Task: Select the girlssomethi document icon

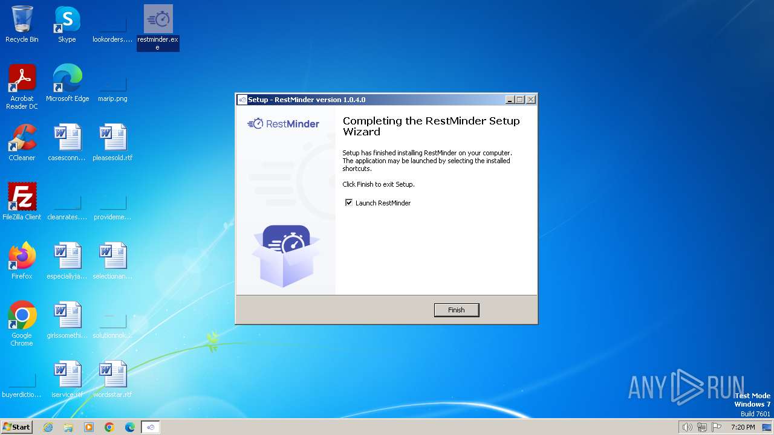Action: tap(67, 320)
